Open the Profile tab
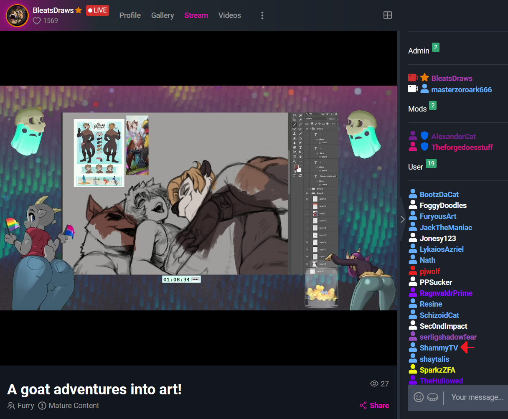 130,15
